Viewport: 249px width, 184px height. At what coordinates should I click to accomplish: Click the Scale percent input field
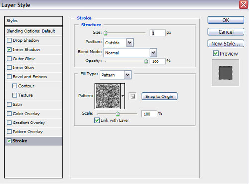pyautogui.click(x=149, y=114)
